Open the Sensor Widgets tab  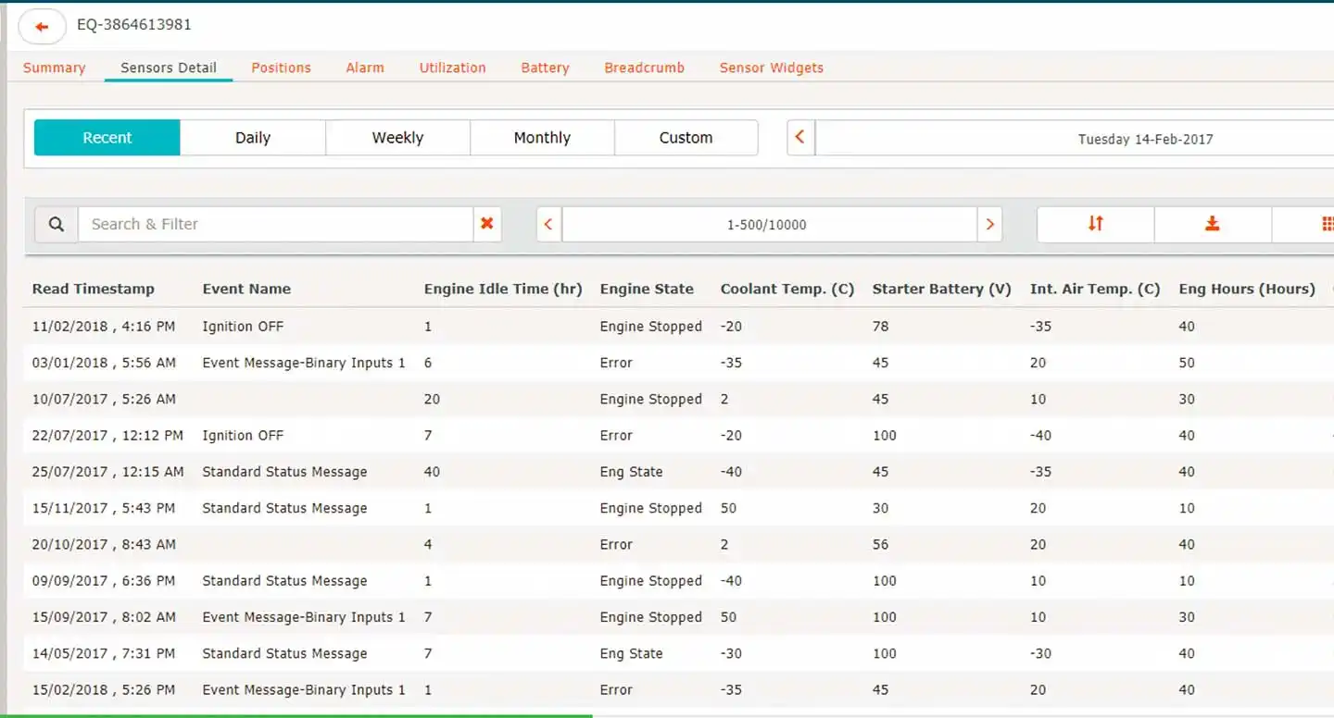771,68
